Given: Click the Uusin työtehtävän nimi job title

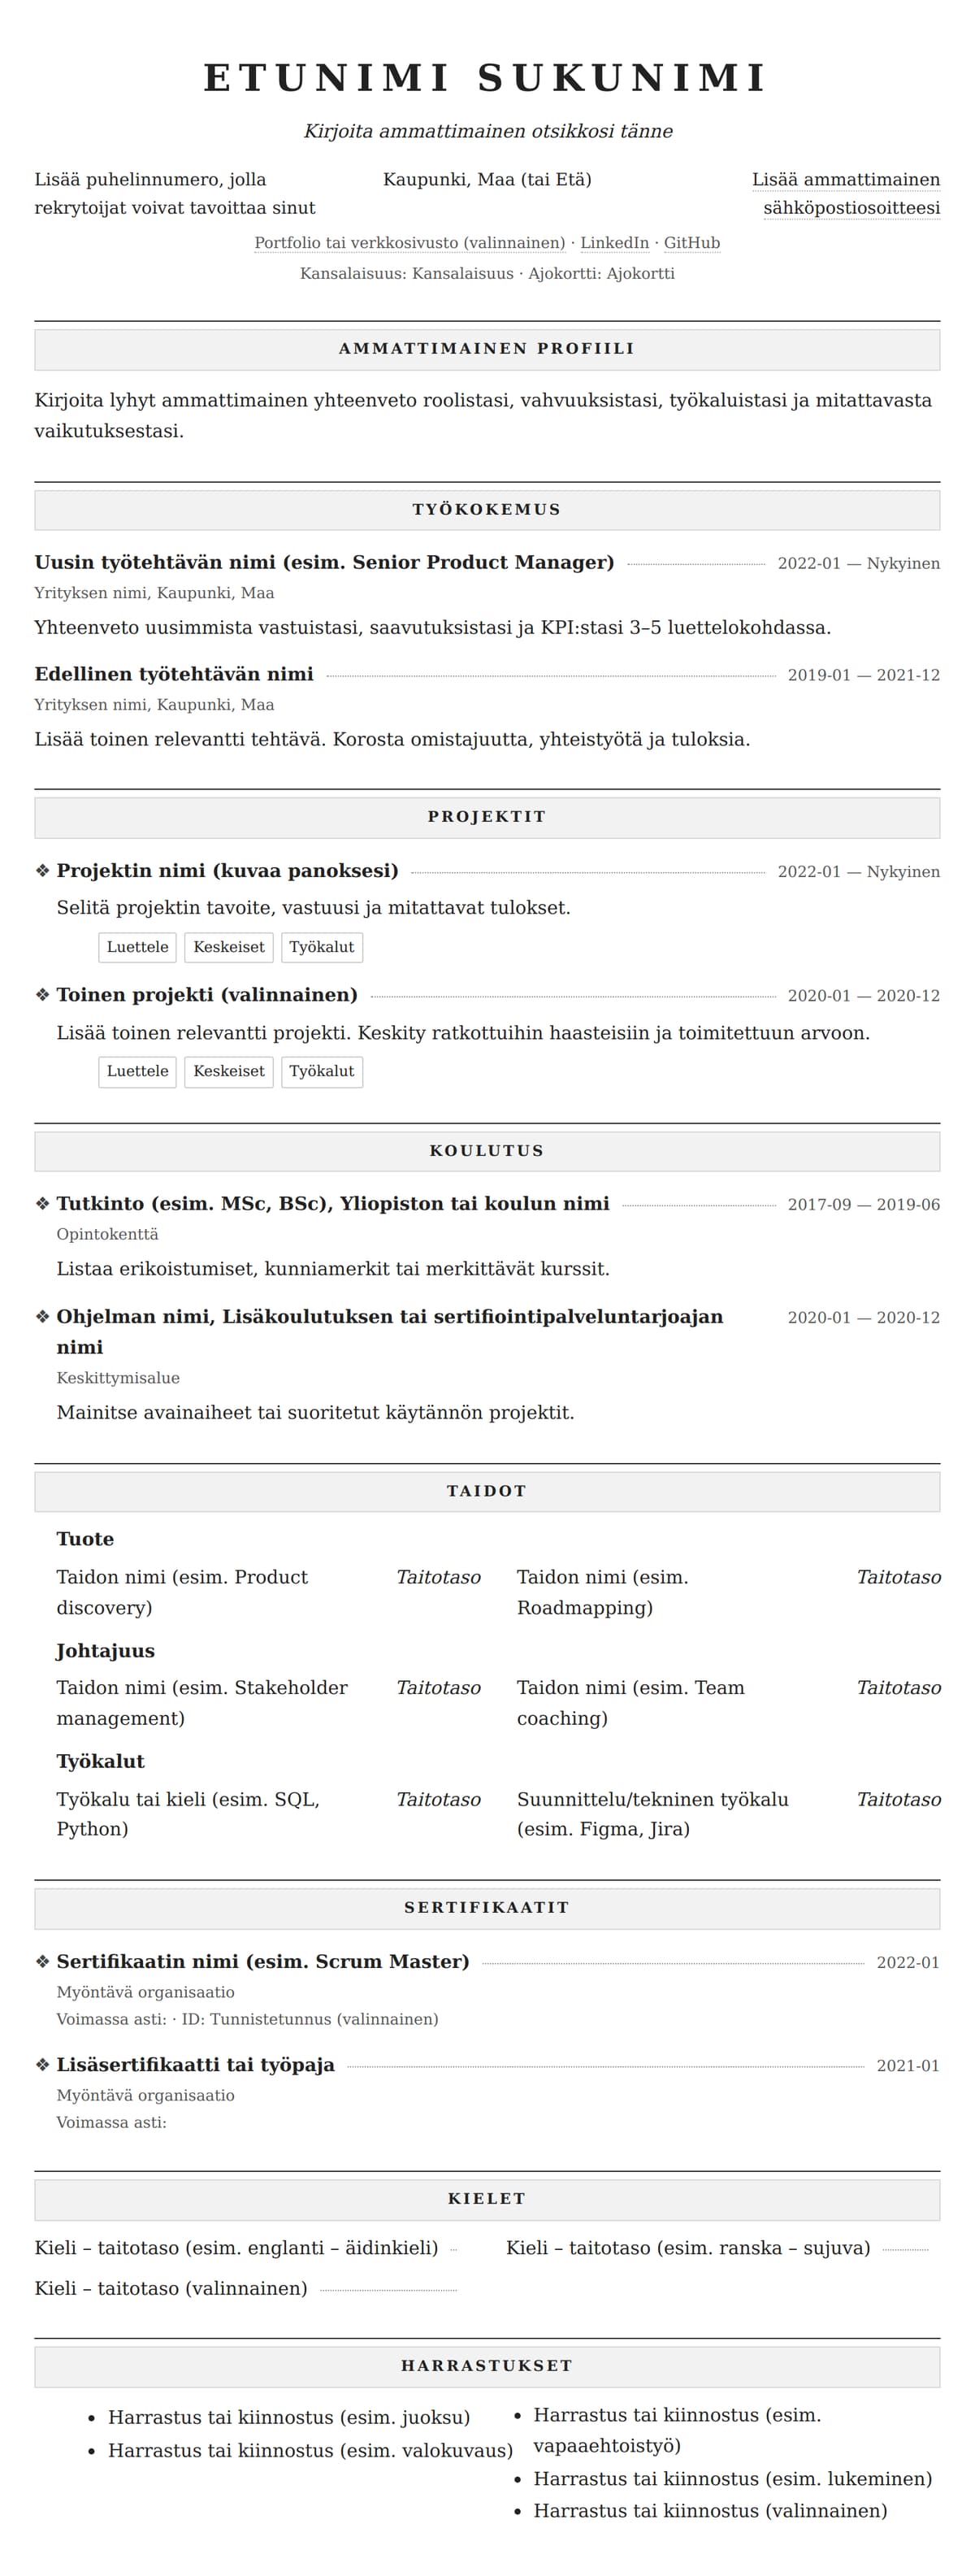Looking at the screenshot, I should 324,563.
